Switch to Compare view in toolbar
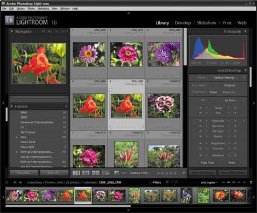This screenshot has height=213, width=257. 95,173
